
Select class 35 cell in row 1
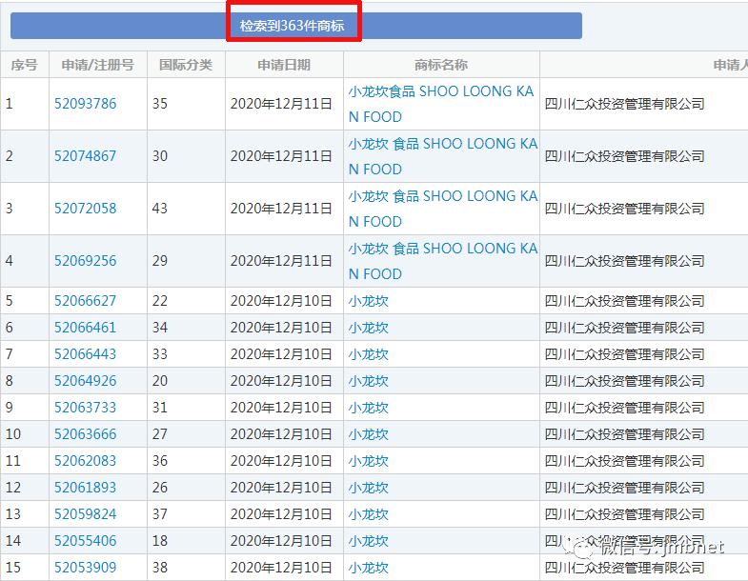pos(186,104)
